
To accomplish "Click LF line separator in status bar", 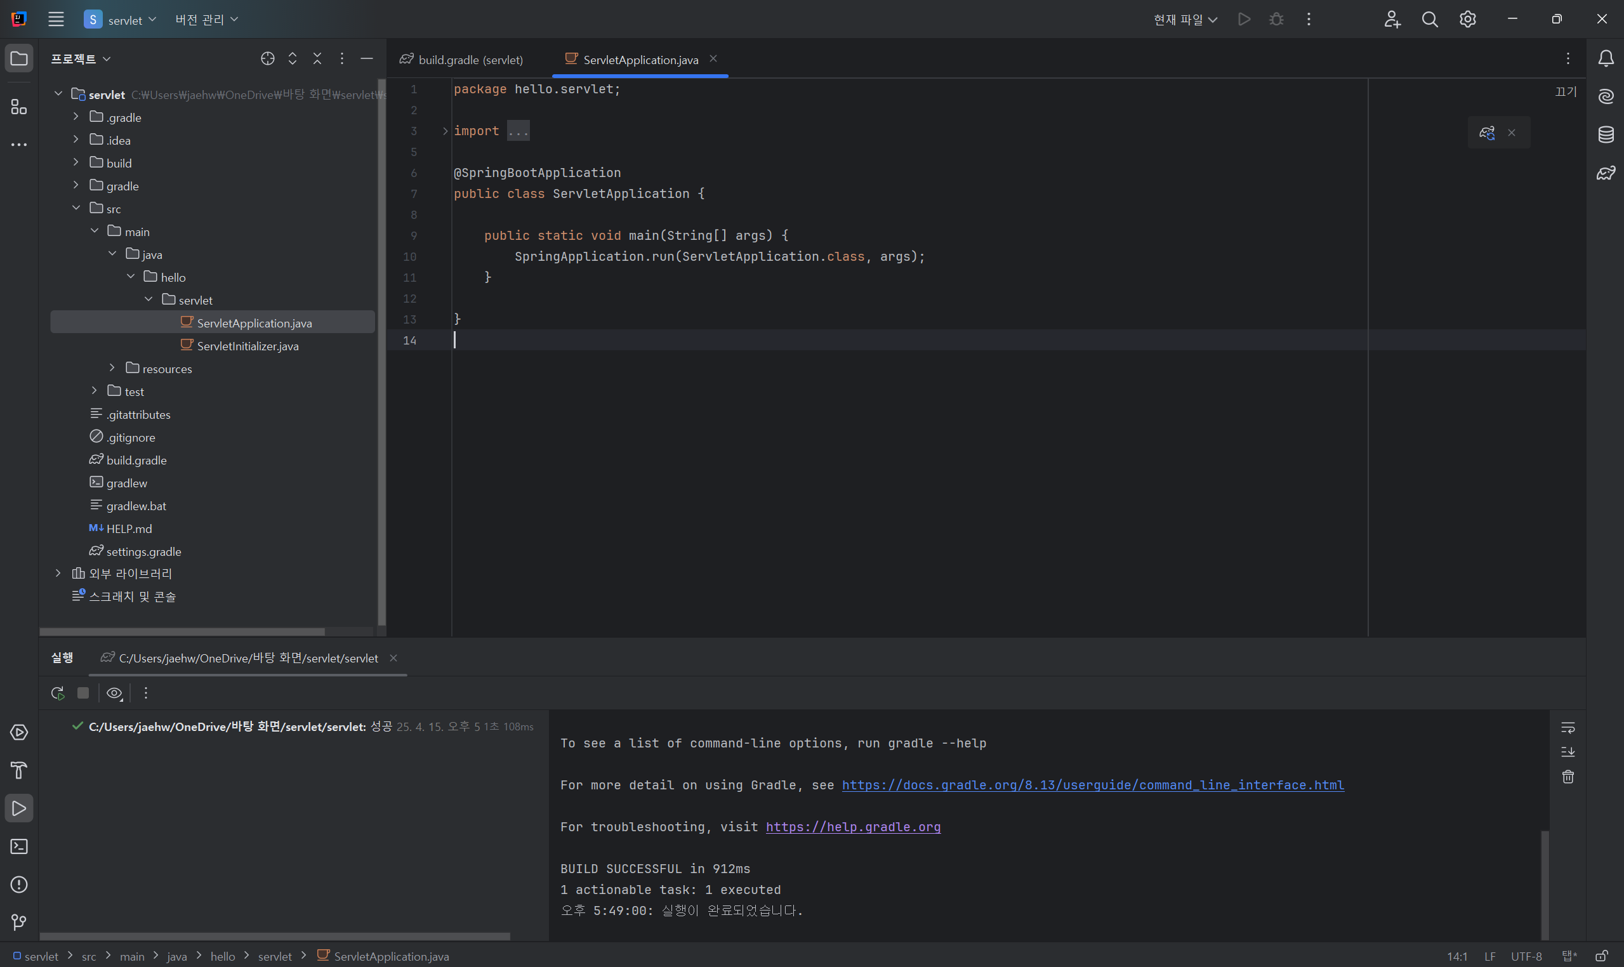I will point(1489,956).
